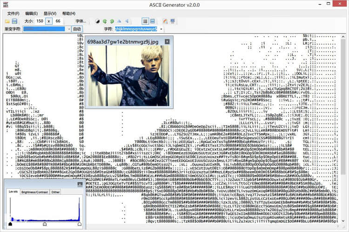Click the width field showing 150
This screenshot has height=232, width=349.
click(x=40, y=21)
